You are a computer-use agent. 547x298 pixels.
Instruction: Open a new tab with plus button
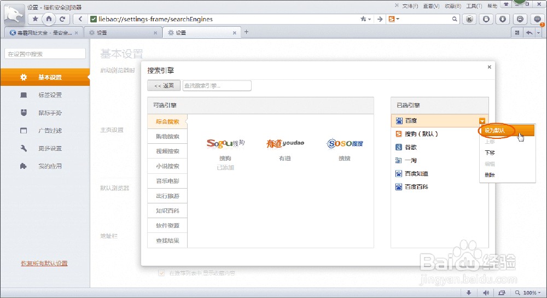coord(246,32)
